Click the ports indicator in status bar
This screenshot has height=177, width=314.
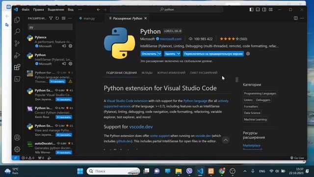pyautogui.click(x=41, y=158)
